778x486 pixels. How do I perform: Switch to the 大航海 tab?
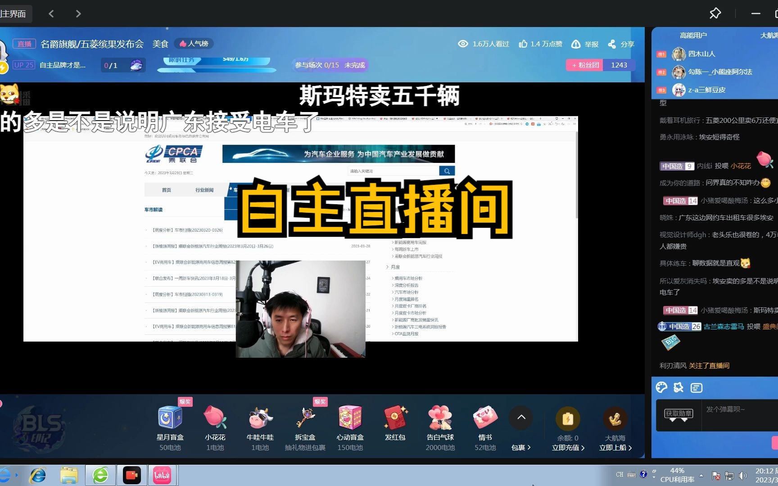(x=769, y=35)
